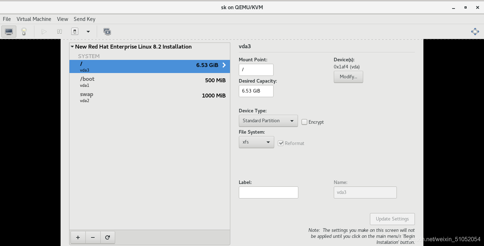Click arrow on root partition row
The height and width of the screenshot is (246, 484).
(224, 65)
